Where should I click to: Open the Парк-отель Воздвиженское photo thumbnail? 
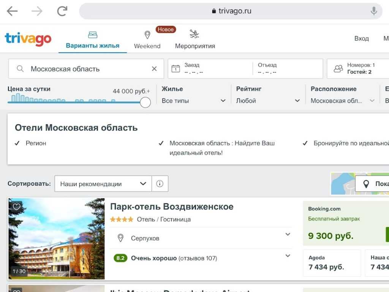(x=57, y=239)
